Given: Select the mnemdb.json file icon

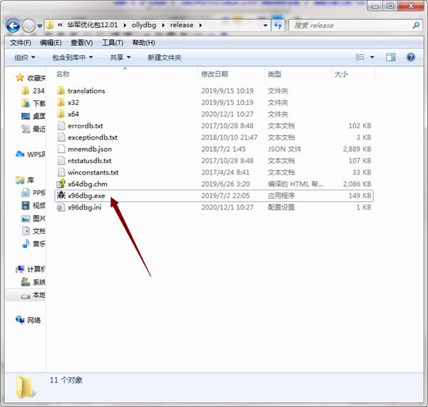Looking at the screenshot, I should tap(61, 149).
